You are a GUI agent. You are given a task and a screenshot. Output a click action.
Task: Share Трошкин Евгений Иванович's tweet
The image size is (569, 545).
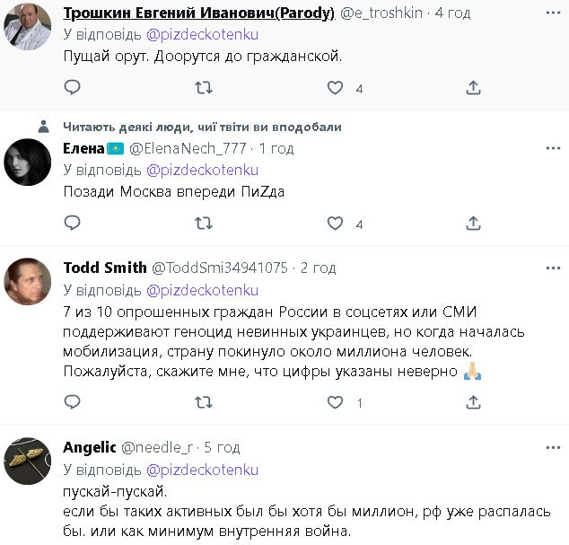coord(473,88)
